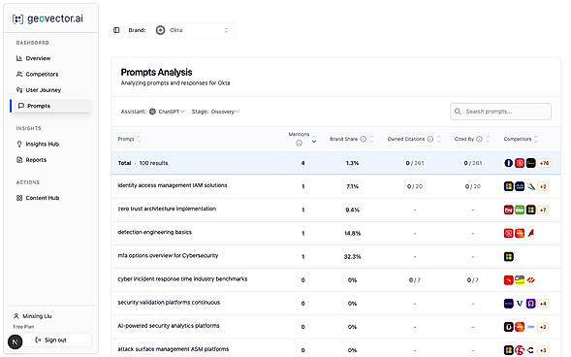Click the +2 badge in IAM solutions row
Screen dimensions: 571x357
[x=543, y=186]
